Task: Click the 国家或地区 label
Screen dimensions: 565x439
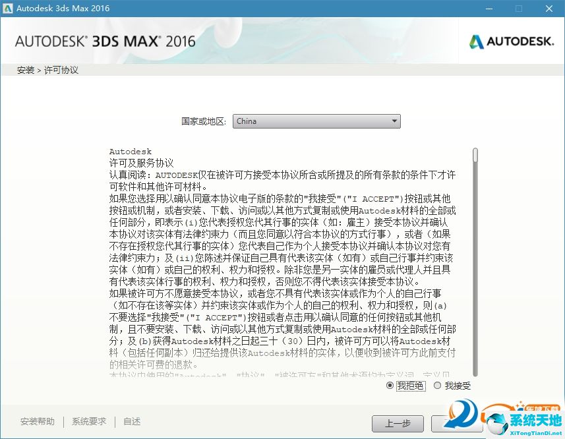Action: (x=204, y=121)
